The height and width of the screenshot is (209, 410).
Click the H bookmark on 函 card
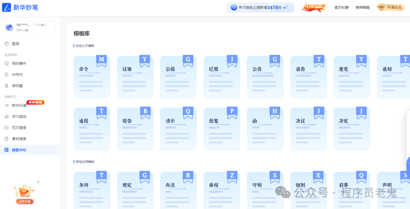click(275, 113)
